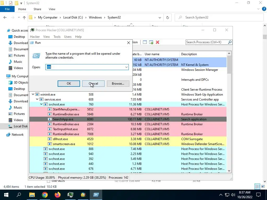
Task: Open the notification center icon
Action: (258, 195)
